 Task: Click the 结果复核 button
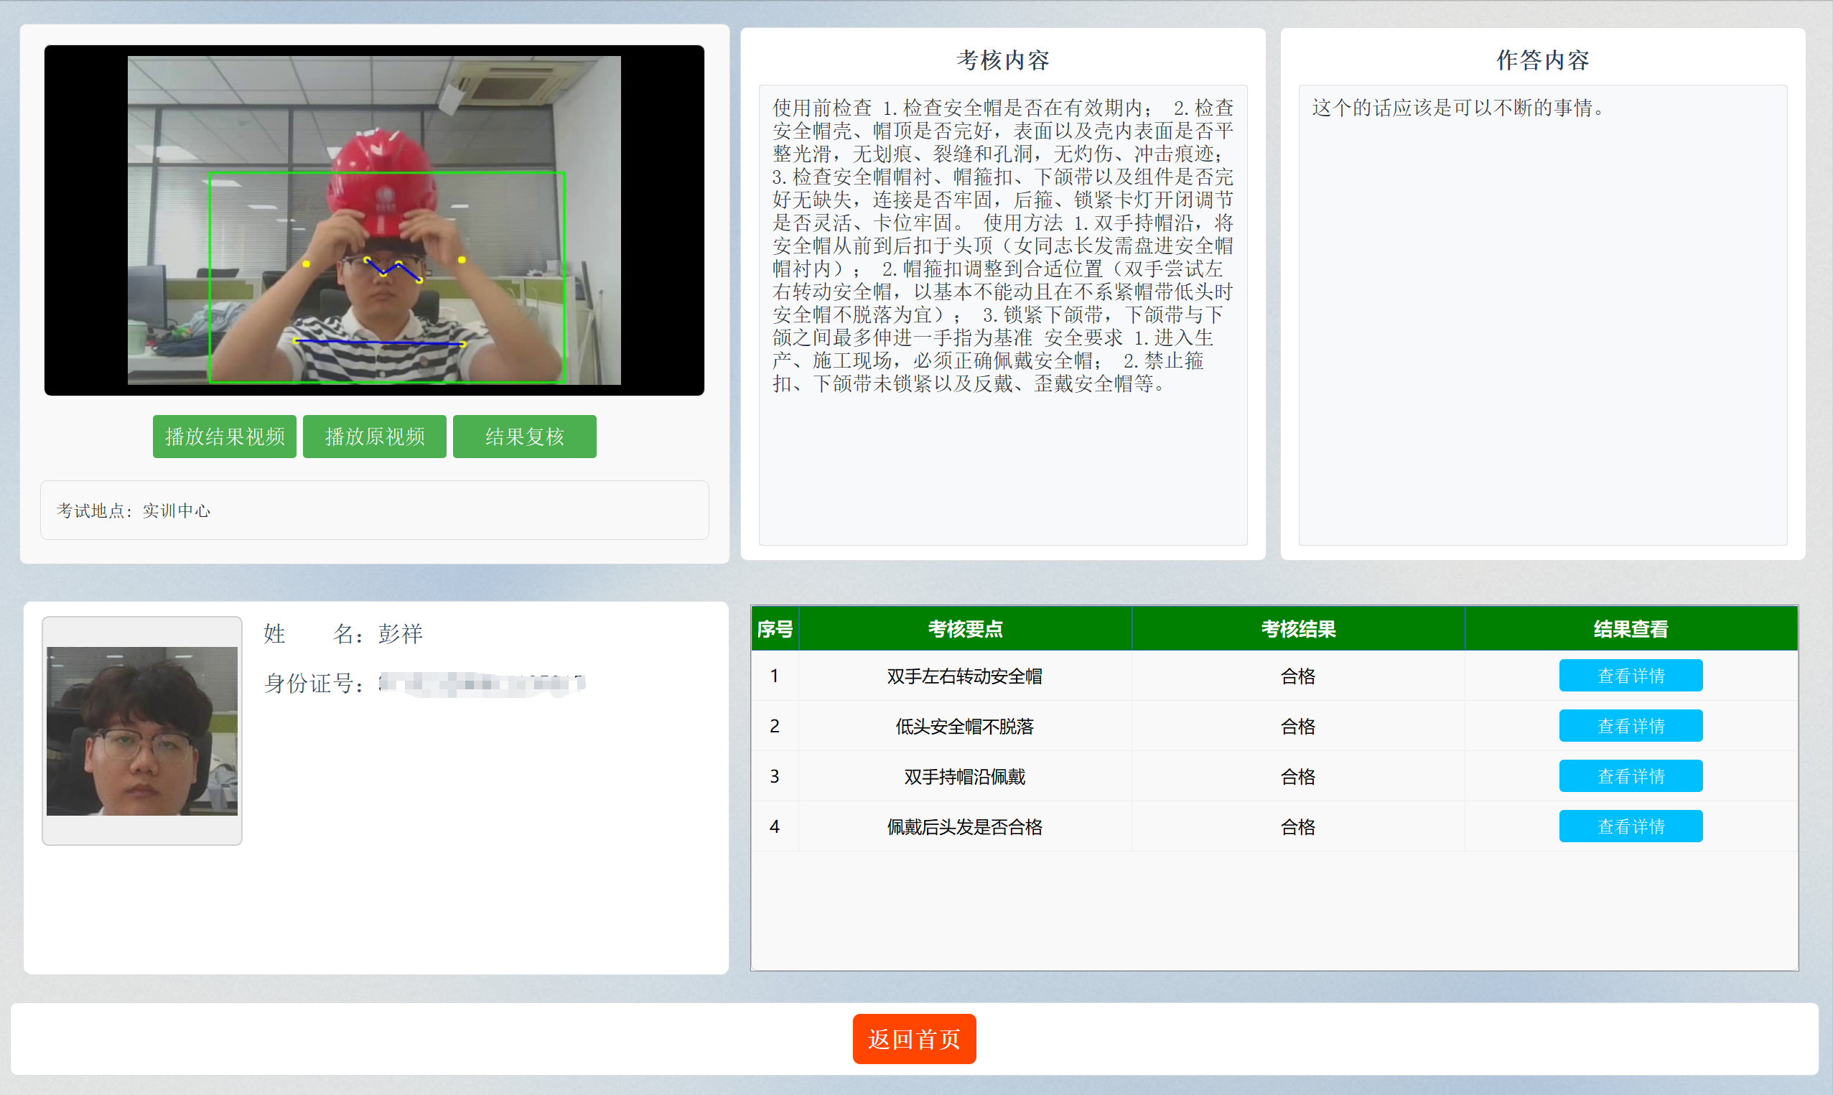point(524,437)
